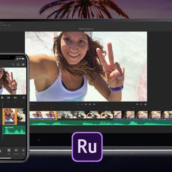Open the feedback comment icon on the phone
Screen dimensions: 172x172
click(23, 64)
